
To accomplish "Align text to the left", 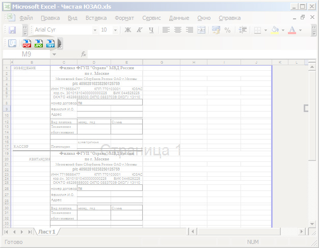I will pyautogui.click(x=166, y=30).
